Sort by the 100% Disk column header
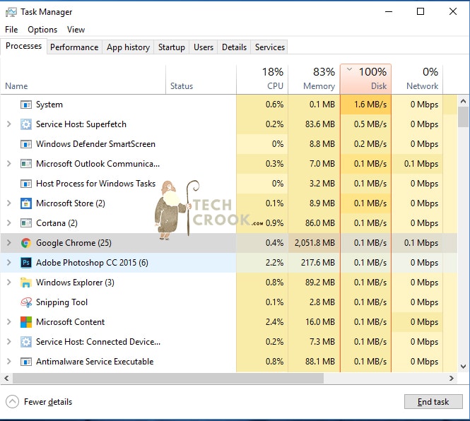Viewport: 470px width, 421px height. 365,79
